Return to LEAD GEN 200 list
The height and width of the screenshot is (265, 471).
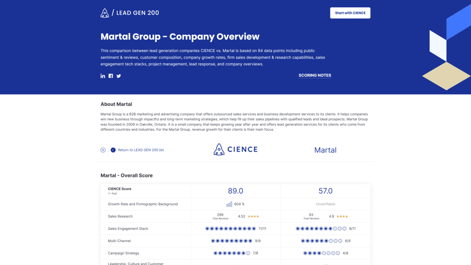141,150
